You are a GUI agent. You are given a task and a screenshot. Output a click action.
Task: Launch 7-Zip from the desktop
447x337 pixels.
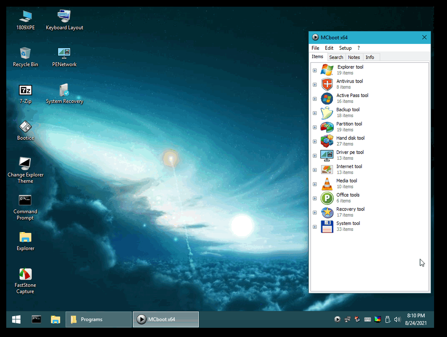click(25, 94)
